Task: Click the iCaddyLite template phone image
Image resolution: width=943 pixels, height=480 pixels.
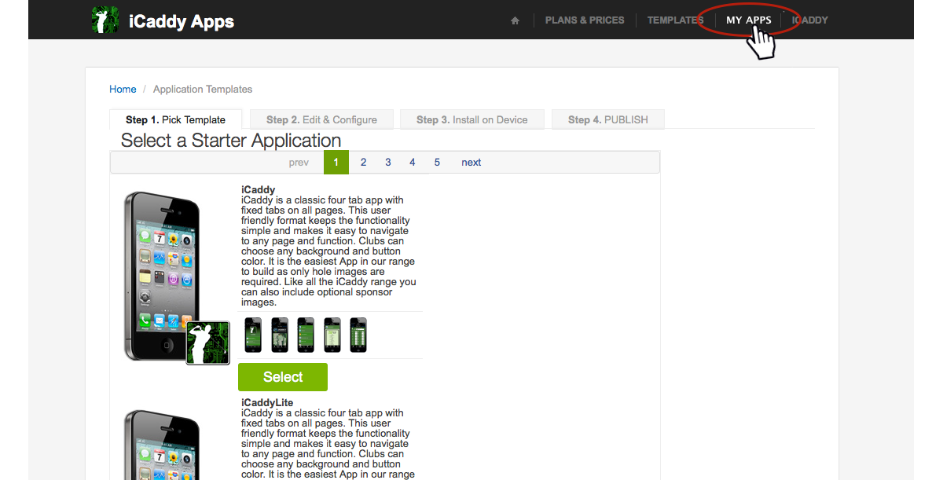Action: tap(162, 444)
